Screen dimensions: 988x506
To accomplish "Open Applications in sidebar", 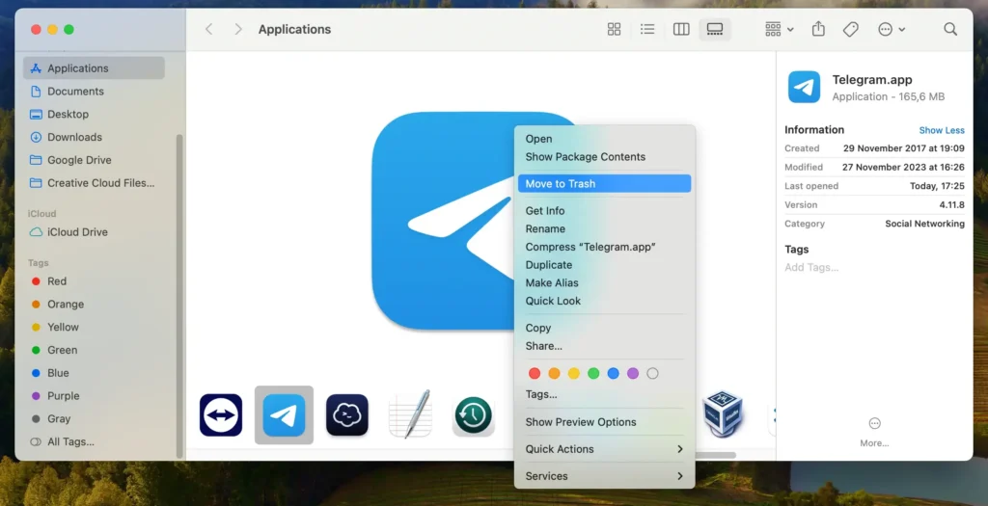I will 94,68.
